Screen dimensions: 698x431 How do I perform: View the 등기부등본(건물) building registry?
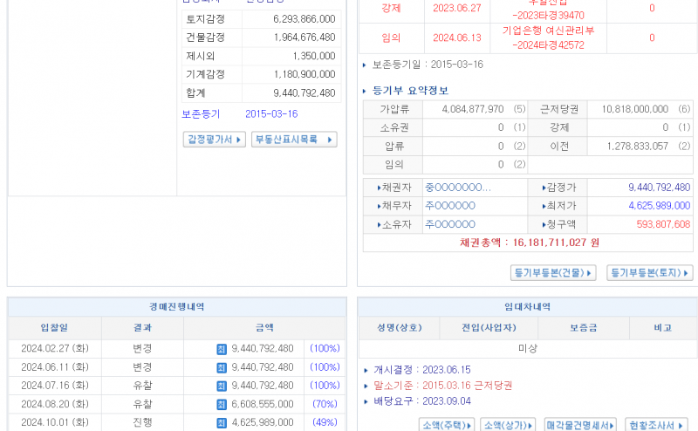coord(553,273)
